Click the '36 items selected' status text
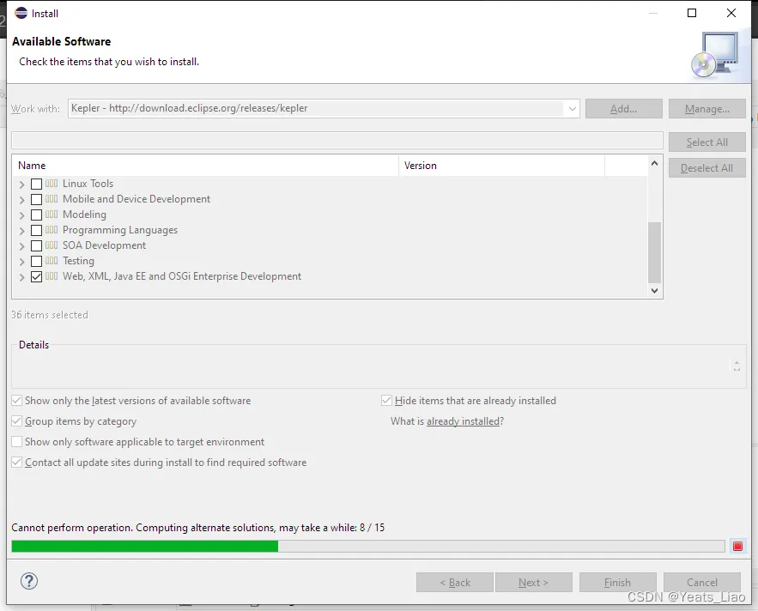The height and width of the screenshot is (611, 758). (x=50, y=315)
